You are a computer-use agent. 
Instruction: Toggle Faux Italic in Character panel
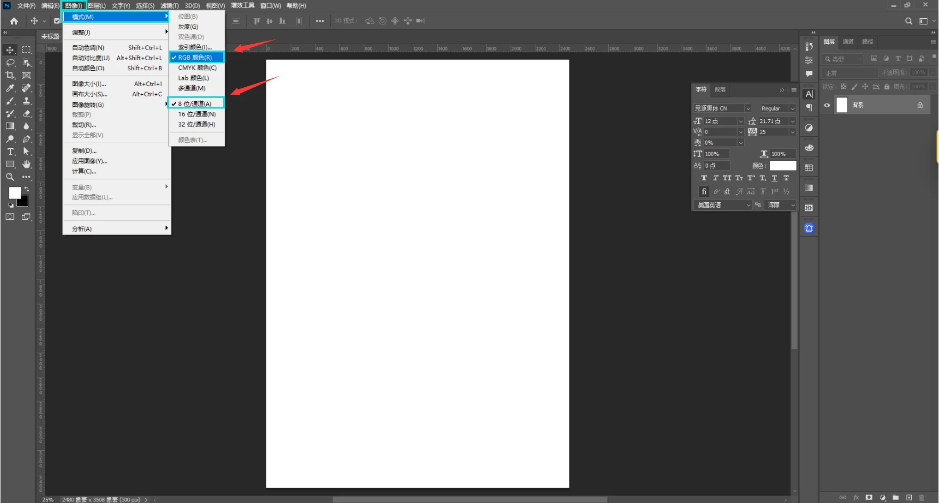click(716, 178)
